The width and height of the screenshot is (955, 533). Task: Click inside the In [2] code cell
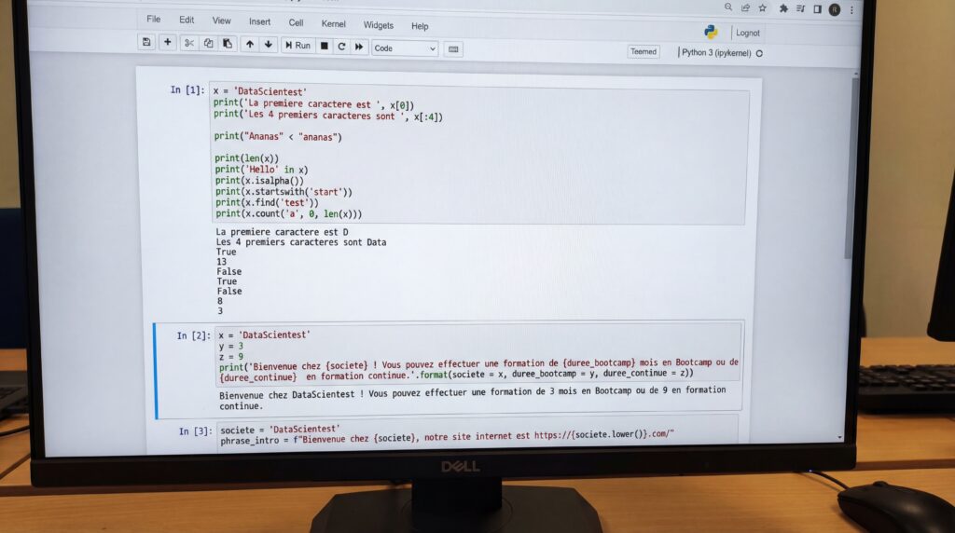click(x=478, y=355)
